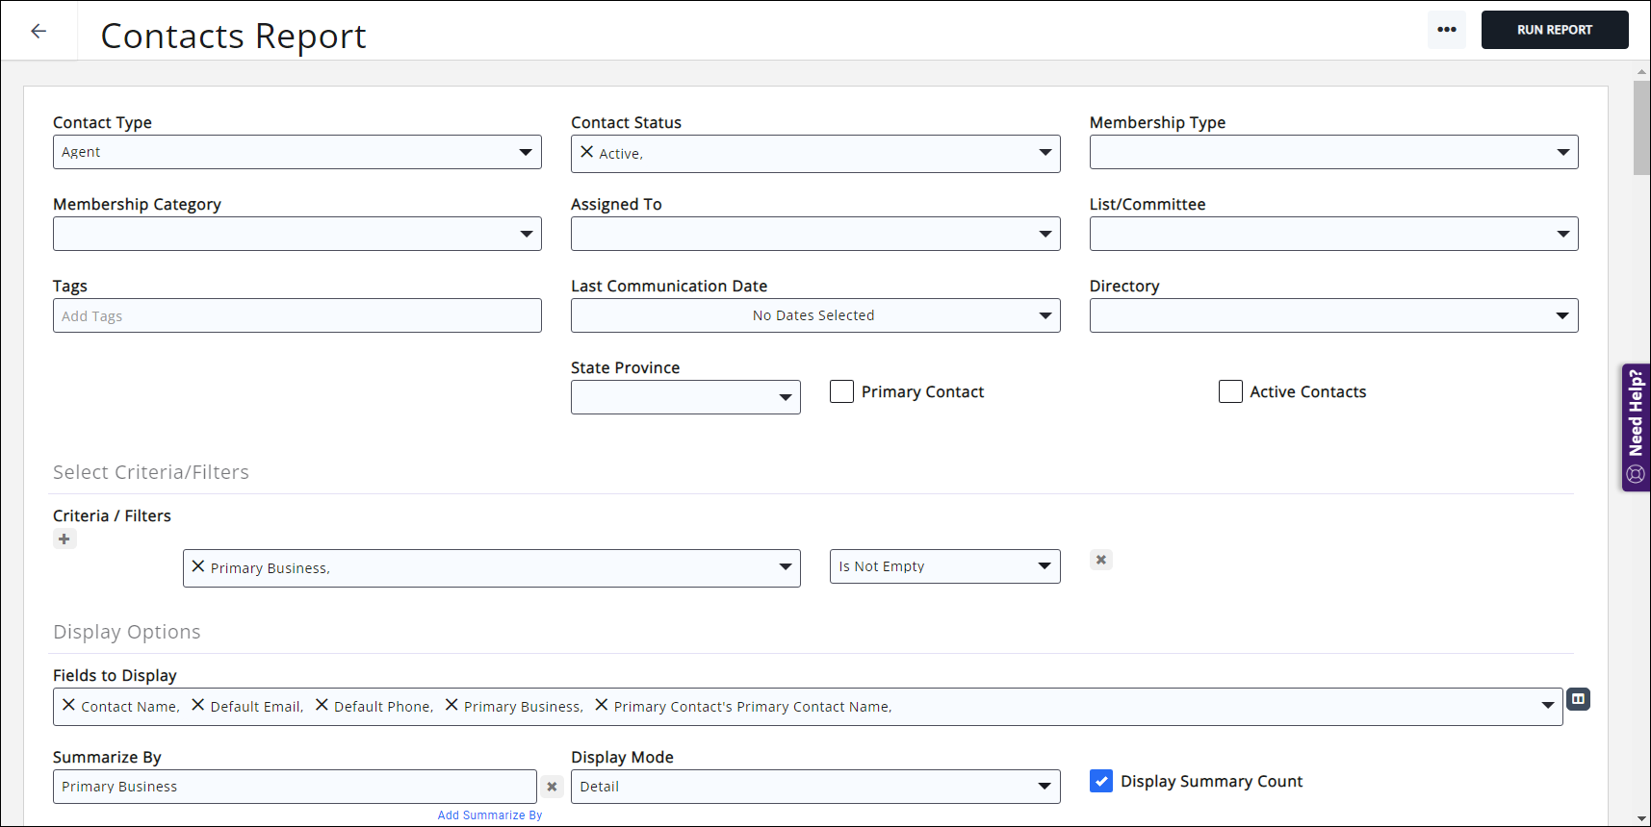Expand the Display Mode dropdown
This screenshot has width=1651, height=827.
click(814, 787)
